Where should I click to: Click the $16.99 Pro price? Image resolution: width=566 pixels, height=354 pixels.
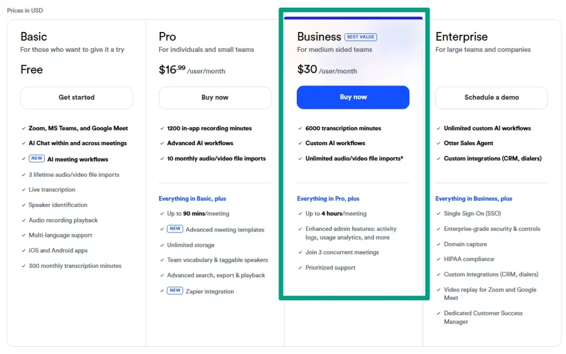172,70
